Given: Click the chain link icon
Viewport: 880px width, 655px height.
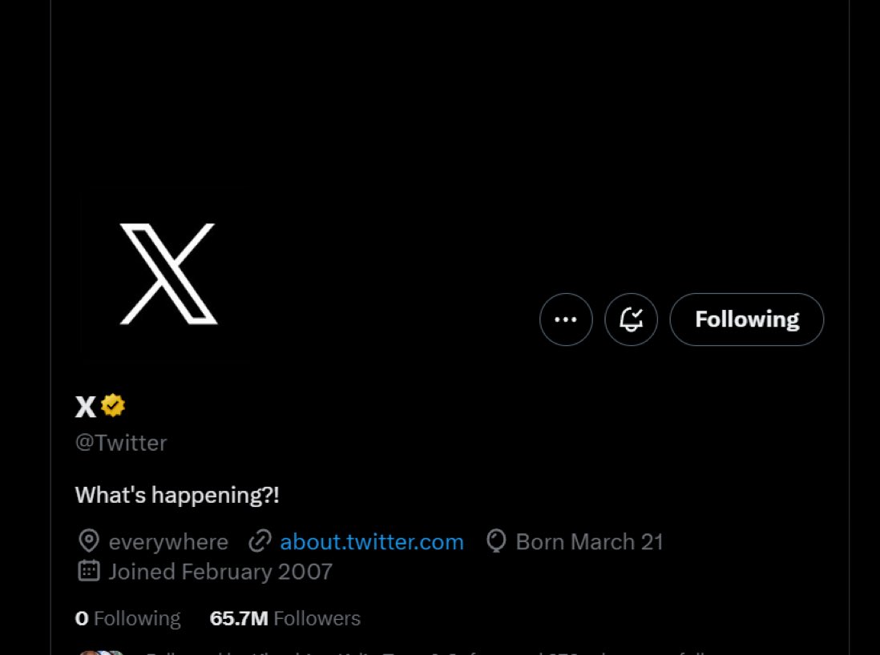Looking at the screenshot, I should (x=260, y=542).
